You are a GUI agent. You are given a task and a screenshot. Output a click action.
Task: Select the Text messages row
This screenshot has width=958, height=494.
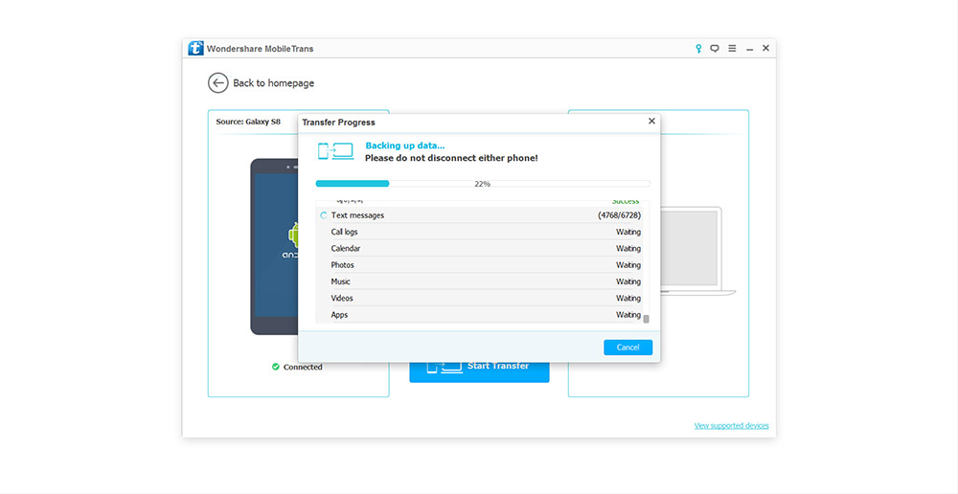[479, 215]
